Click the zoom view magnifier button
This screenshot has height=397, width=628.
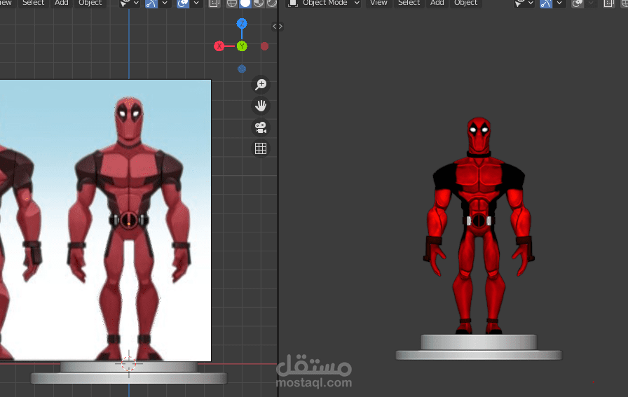pyautogui.click(x=261, y=85)
